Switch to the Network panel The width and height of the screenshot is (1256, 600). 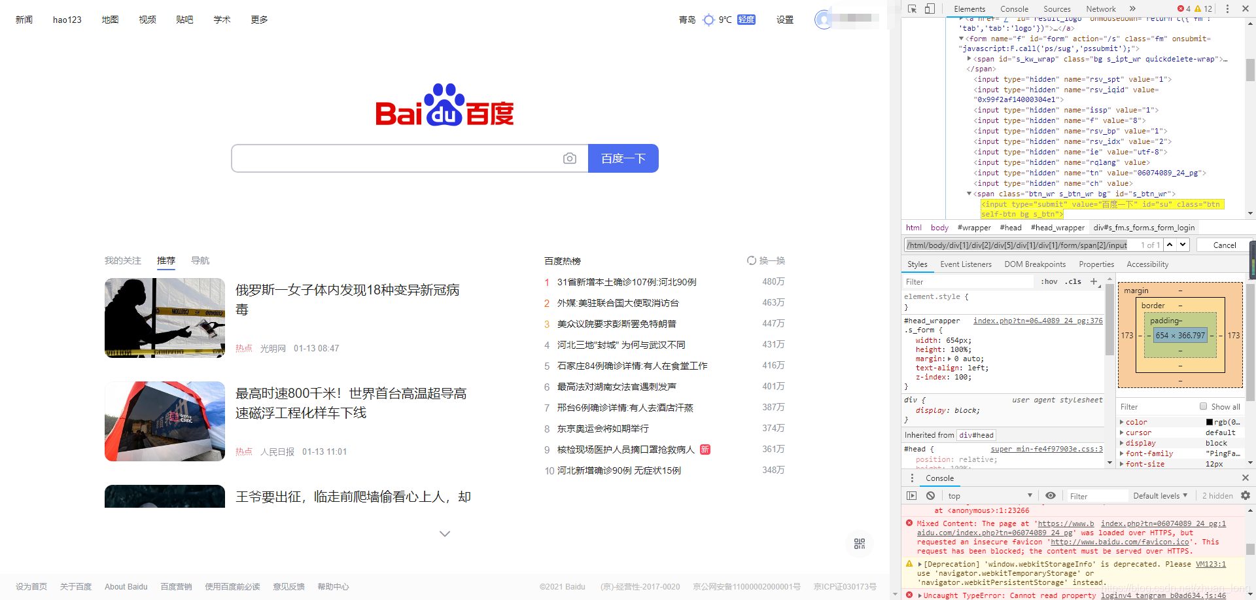point(1100,9)
